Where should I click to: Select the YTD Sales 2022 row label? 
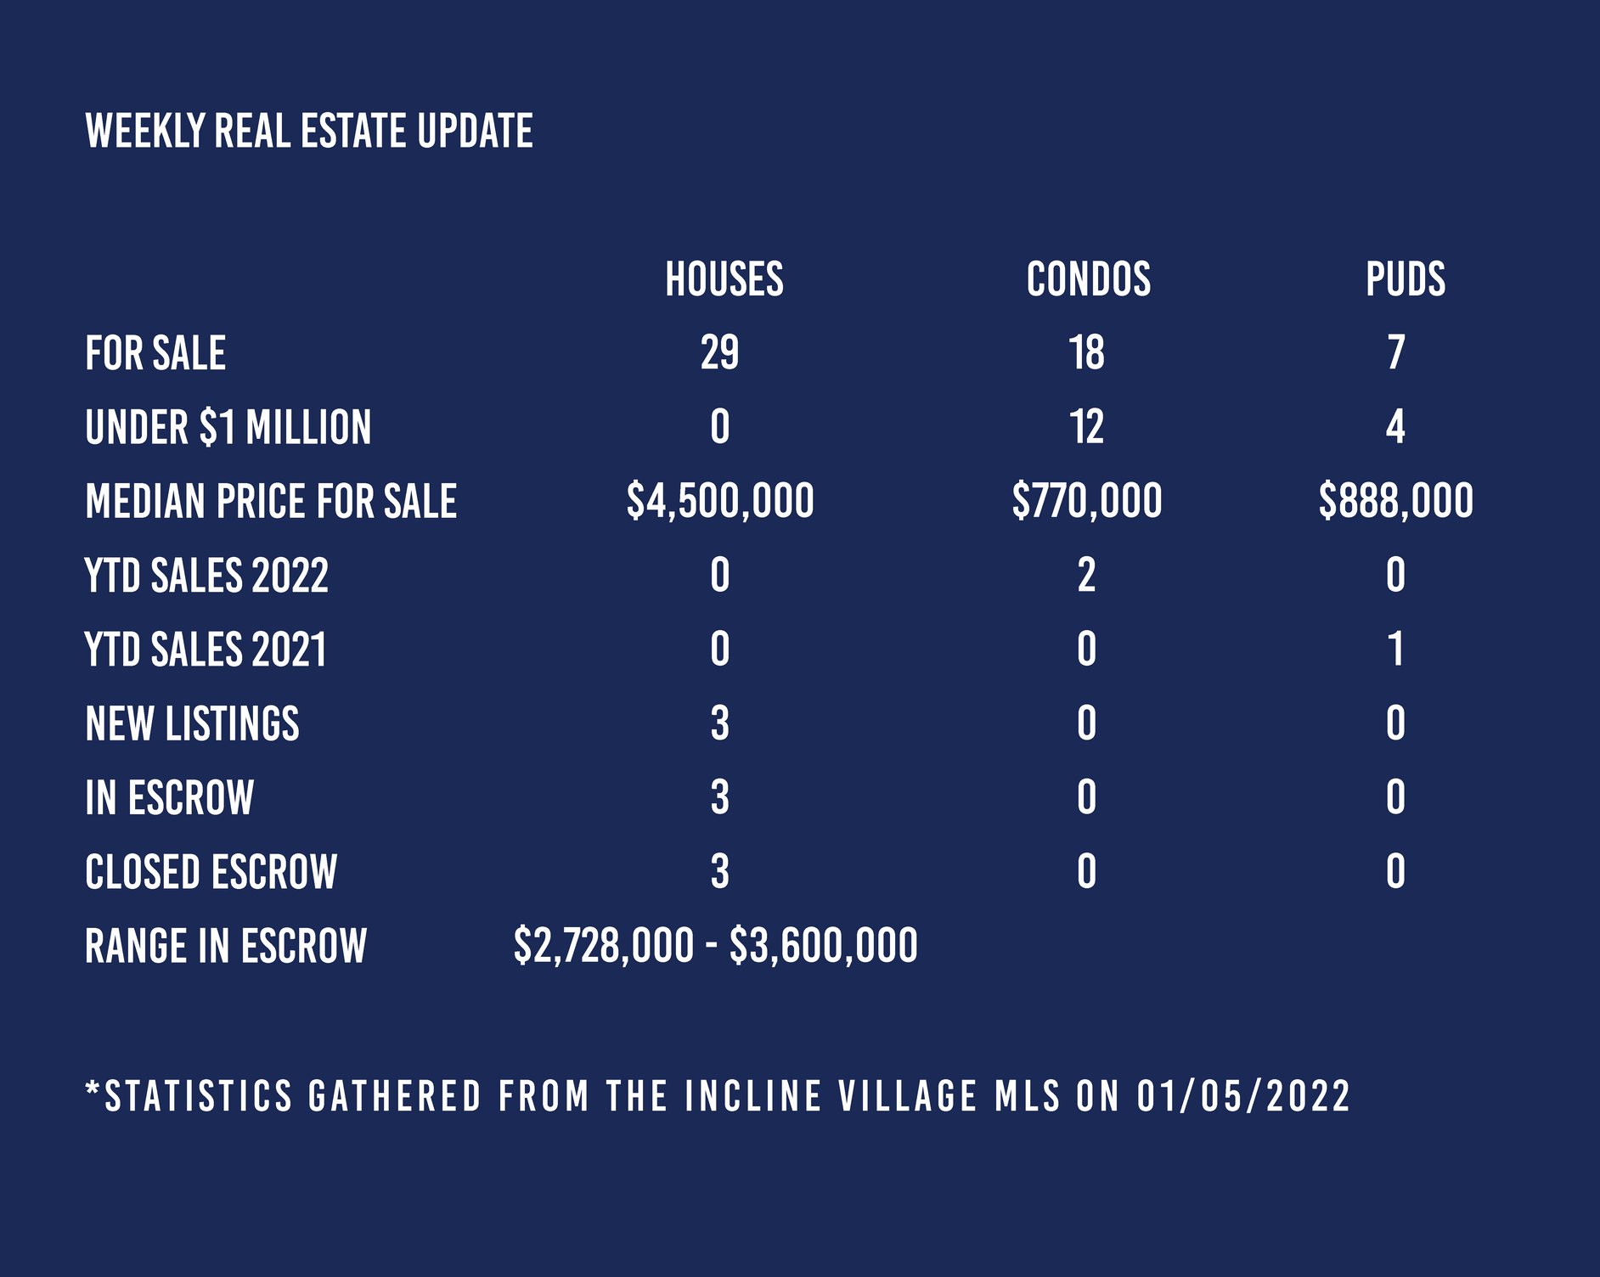point(206,576)
